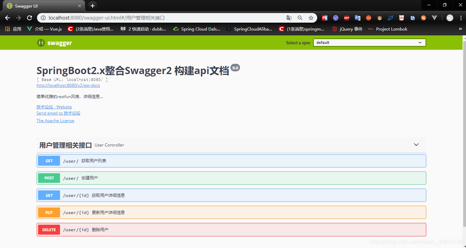Click the User Controller description text

(109, 145)
